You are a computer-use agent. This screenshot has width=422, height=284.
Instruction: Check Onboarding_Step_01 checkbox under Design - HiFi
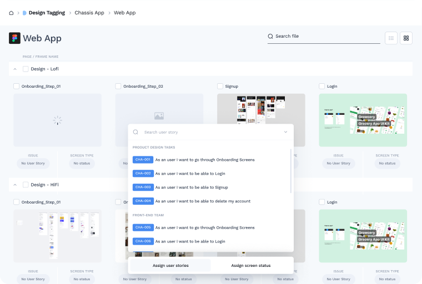point(17,202)
